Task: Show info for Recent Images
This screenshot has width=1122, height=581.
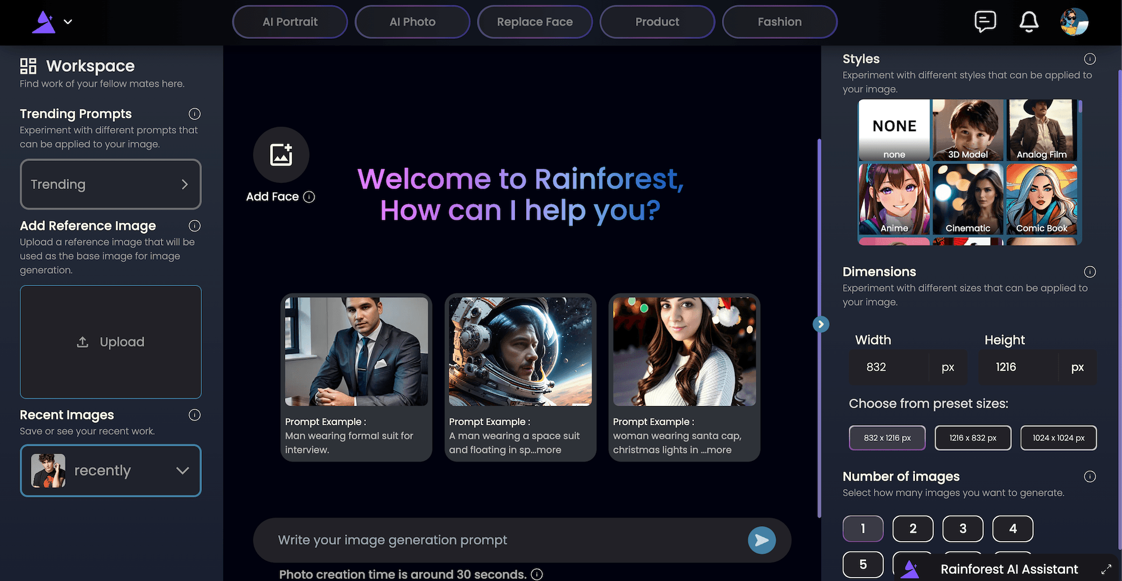Action: 195,415
